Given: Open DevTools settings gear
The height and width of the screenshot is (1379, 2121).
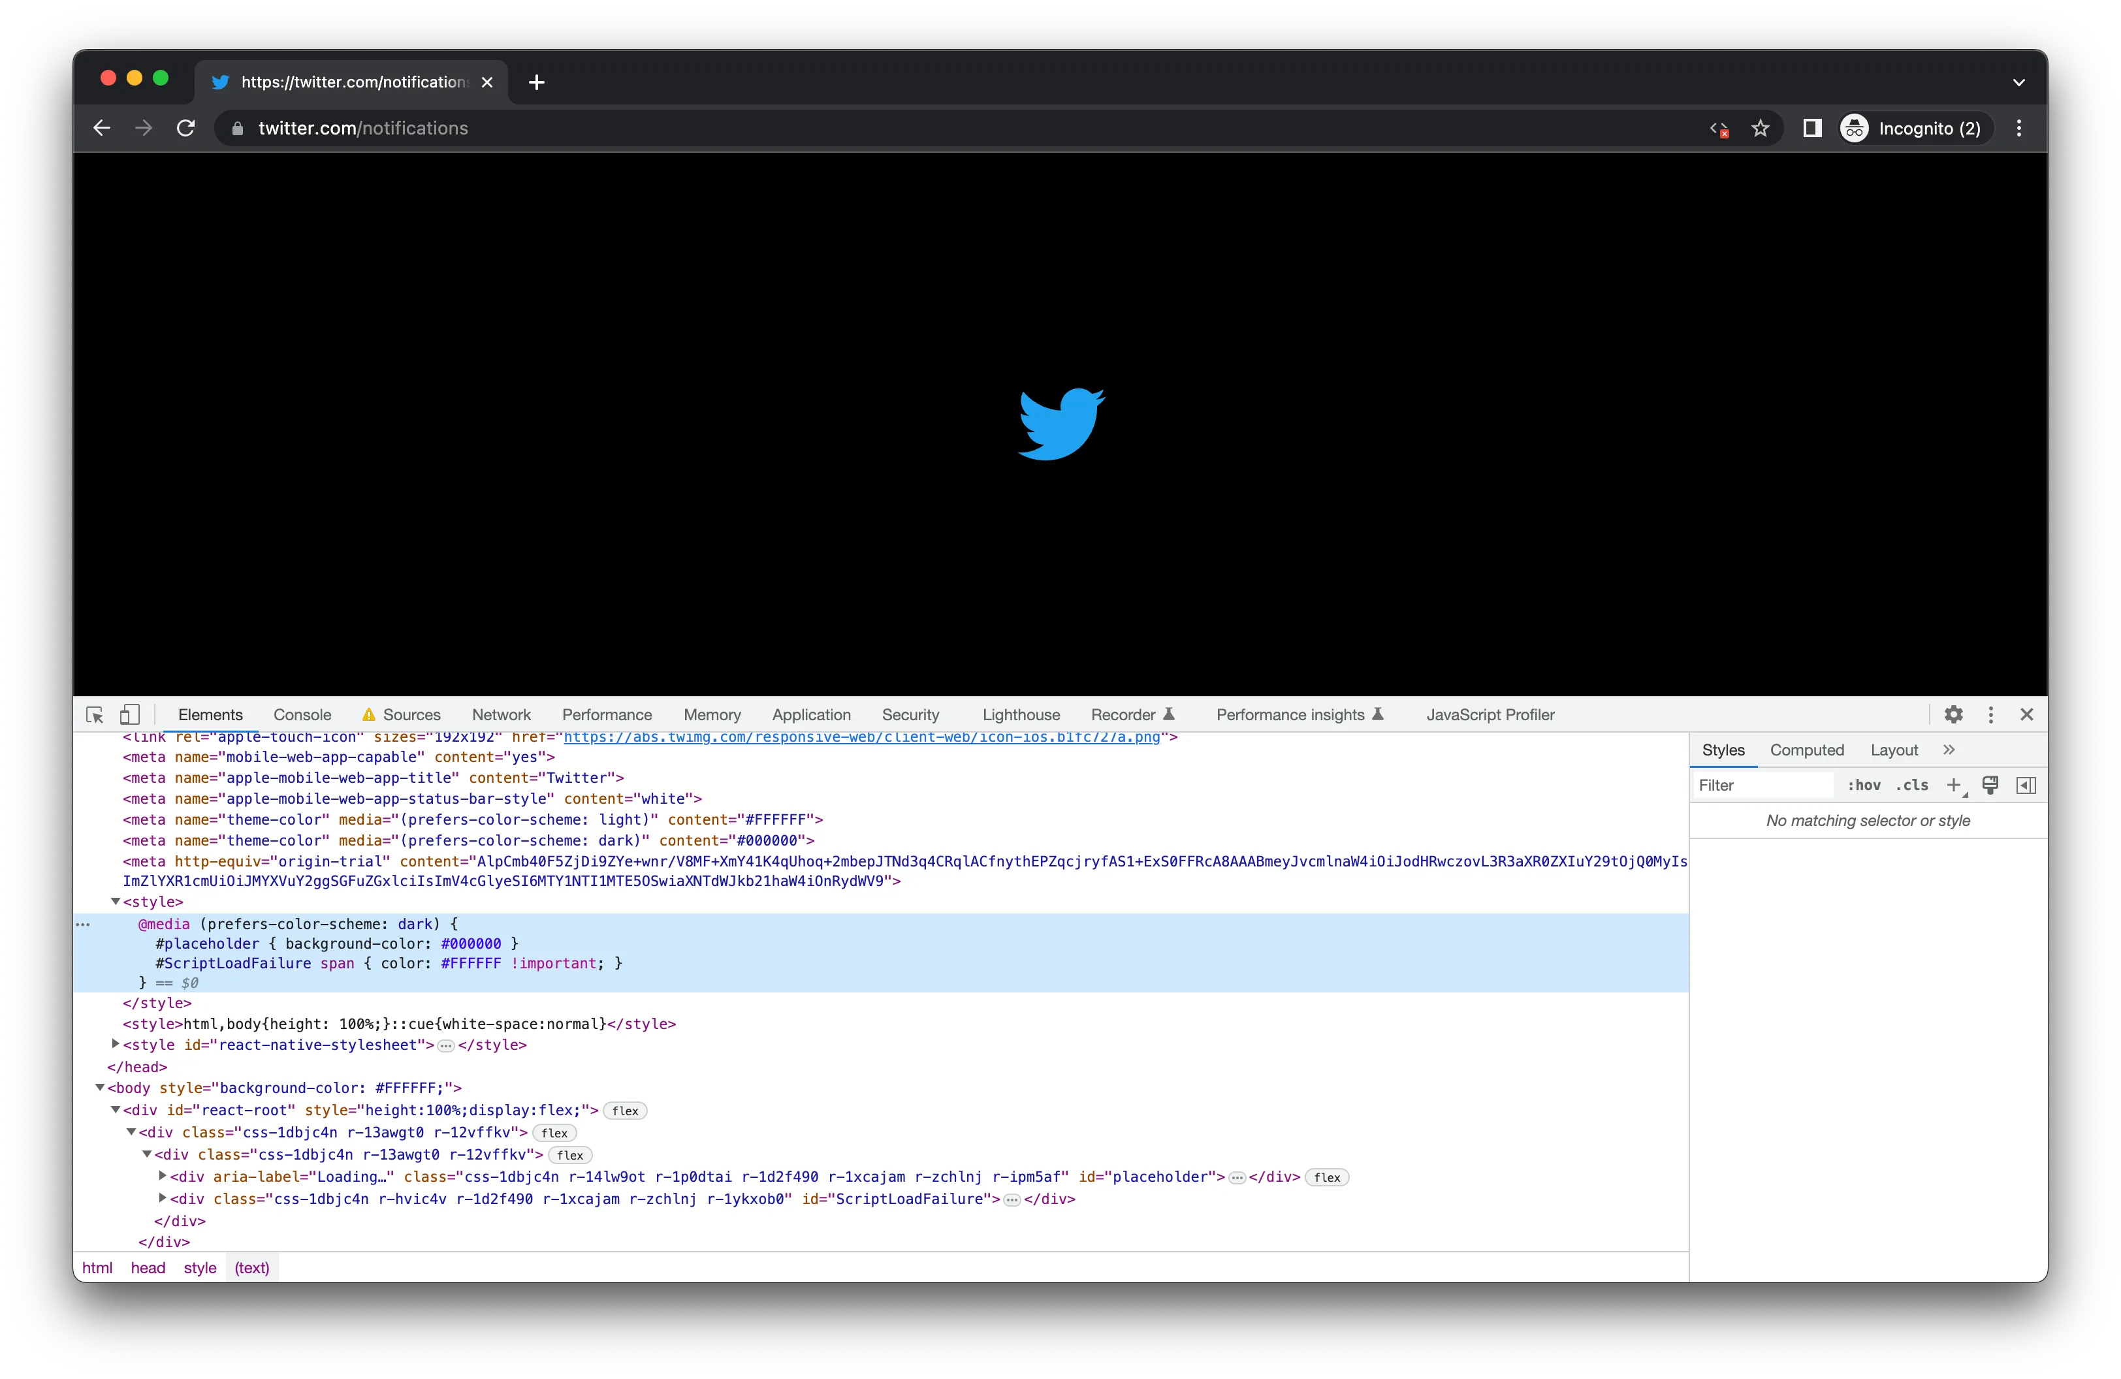Looking at the screenshot, I should [x=1953, y=714].
